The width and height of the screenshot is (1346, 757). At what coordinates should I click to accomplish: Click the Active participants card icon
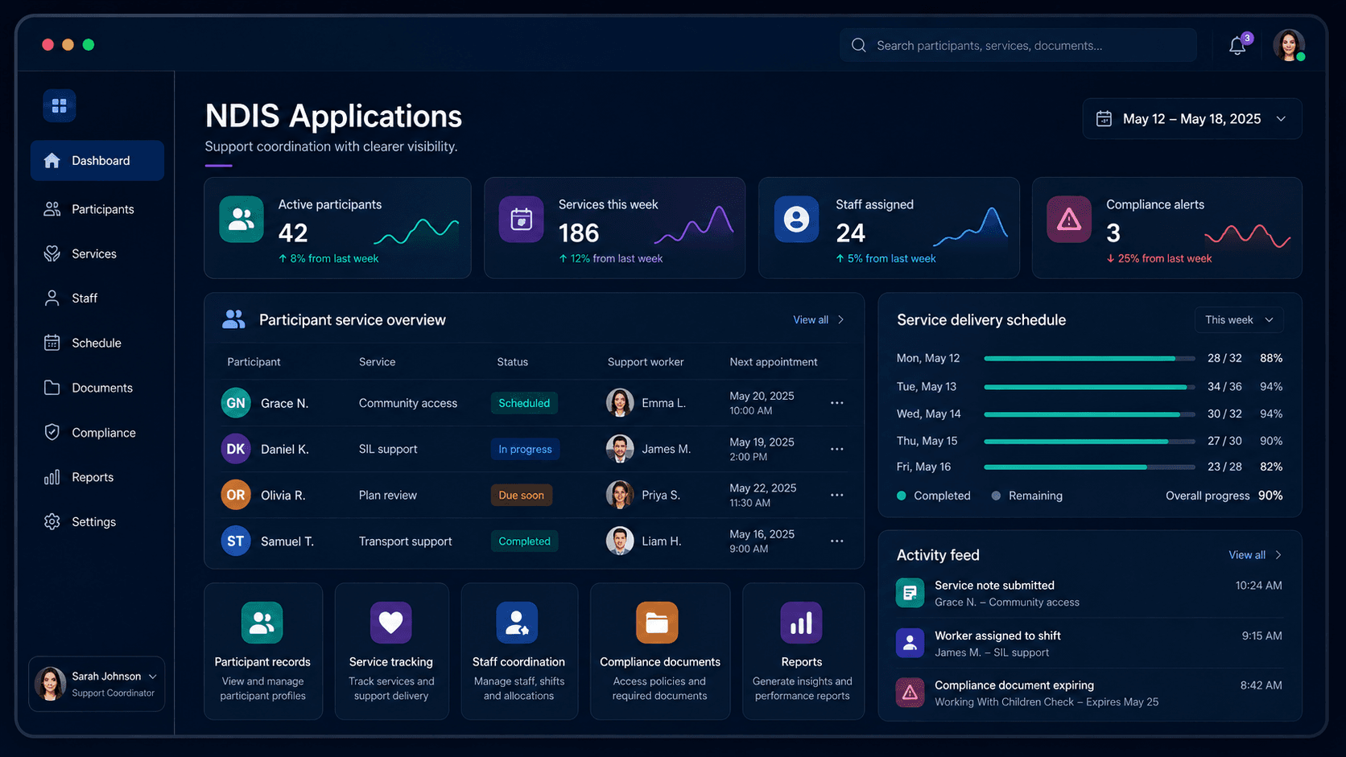(x=242, y=219)
